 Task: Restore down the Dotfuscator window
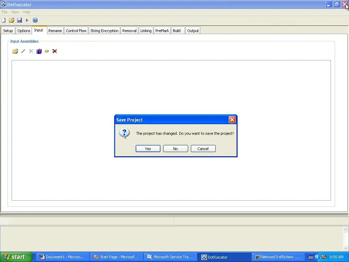point(336,4)
